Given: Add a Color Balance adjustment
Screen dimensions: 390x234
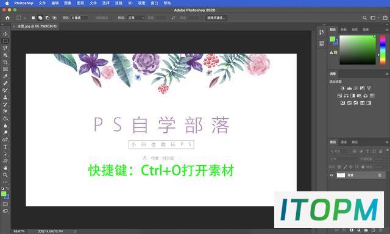Looking at the screenshot, I should (x=346, y=96).
